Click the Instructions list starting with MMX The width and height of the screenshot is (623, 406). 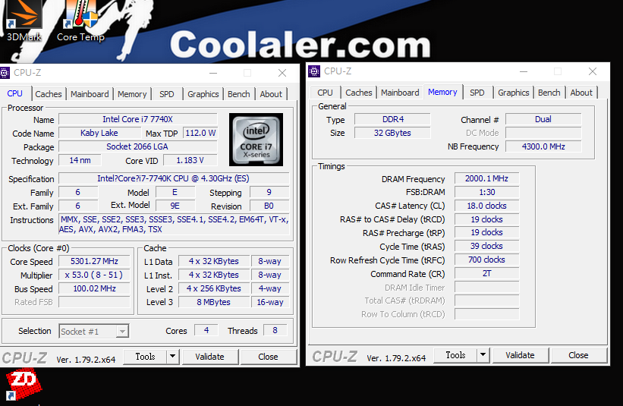coord(174,224)
